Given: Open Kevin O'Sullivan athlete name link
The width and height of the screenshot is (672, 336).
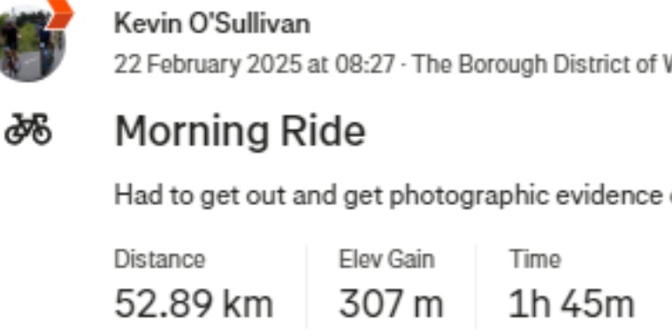Looking at the screenshot, I should click(x=212, y=24).
